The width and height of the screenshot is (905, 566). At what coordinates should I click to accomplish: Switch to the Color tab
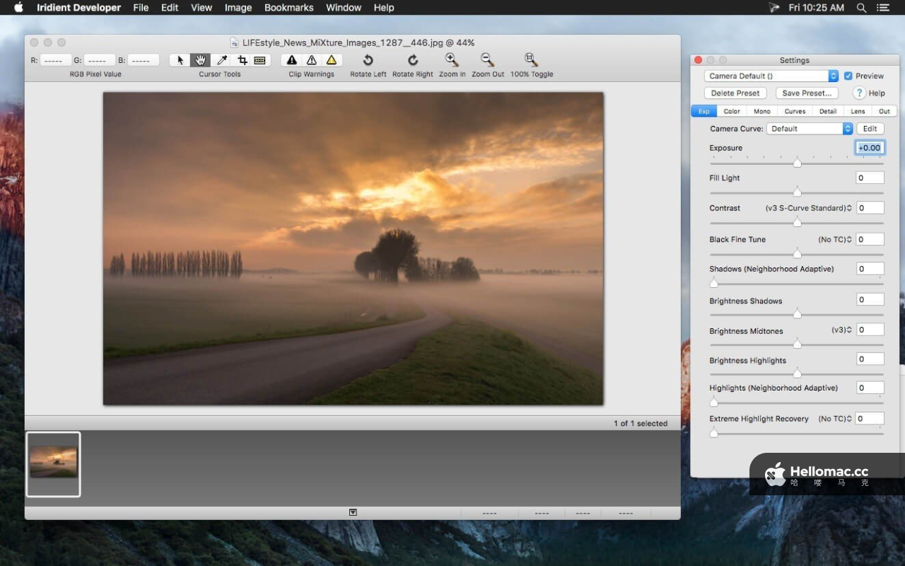[732, 111]
